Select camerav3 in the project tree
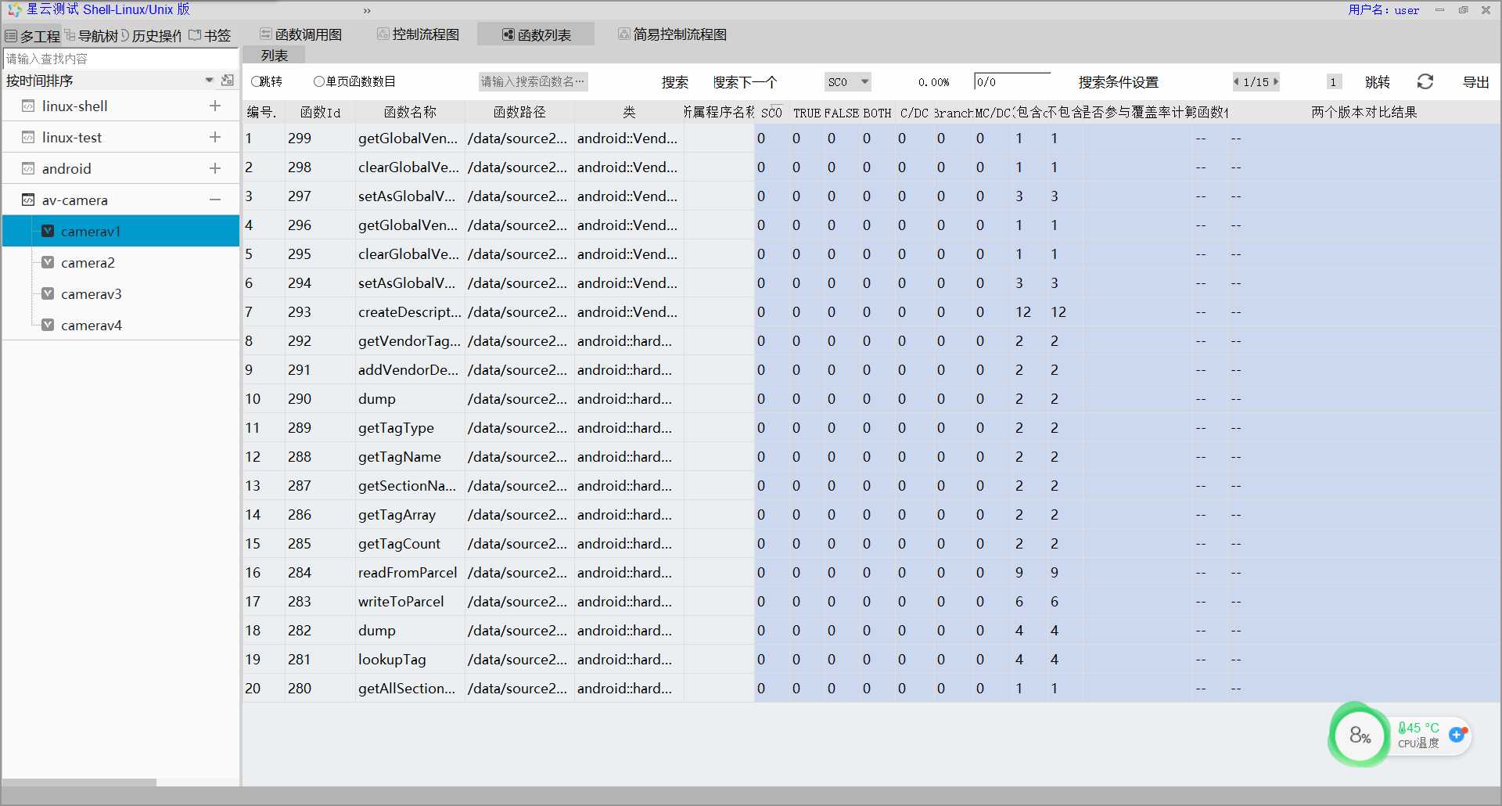 coord(91,293)
